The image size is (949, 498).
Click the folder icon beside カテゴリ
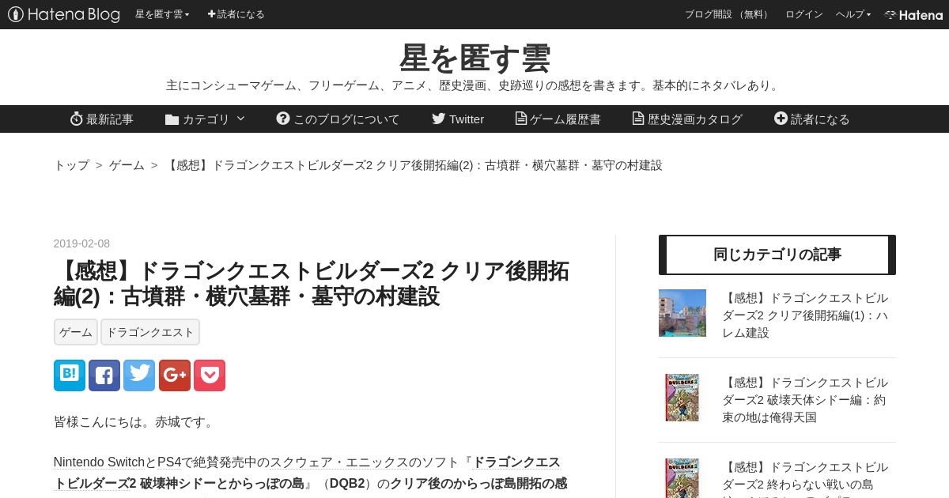point(172,119)
